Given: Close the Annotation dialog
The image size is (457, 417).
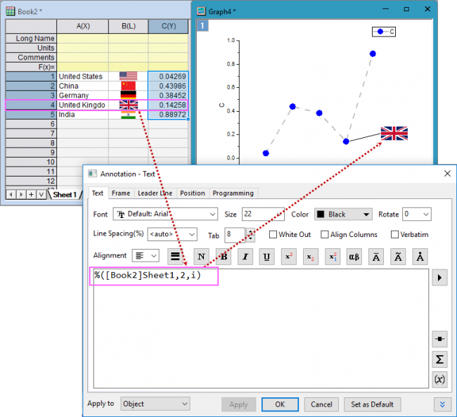Looking at the screenshot, I should click(447, 174).
